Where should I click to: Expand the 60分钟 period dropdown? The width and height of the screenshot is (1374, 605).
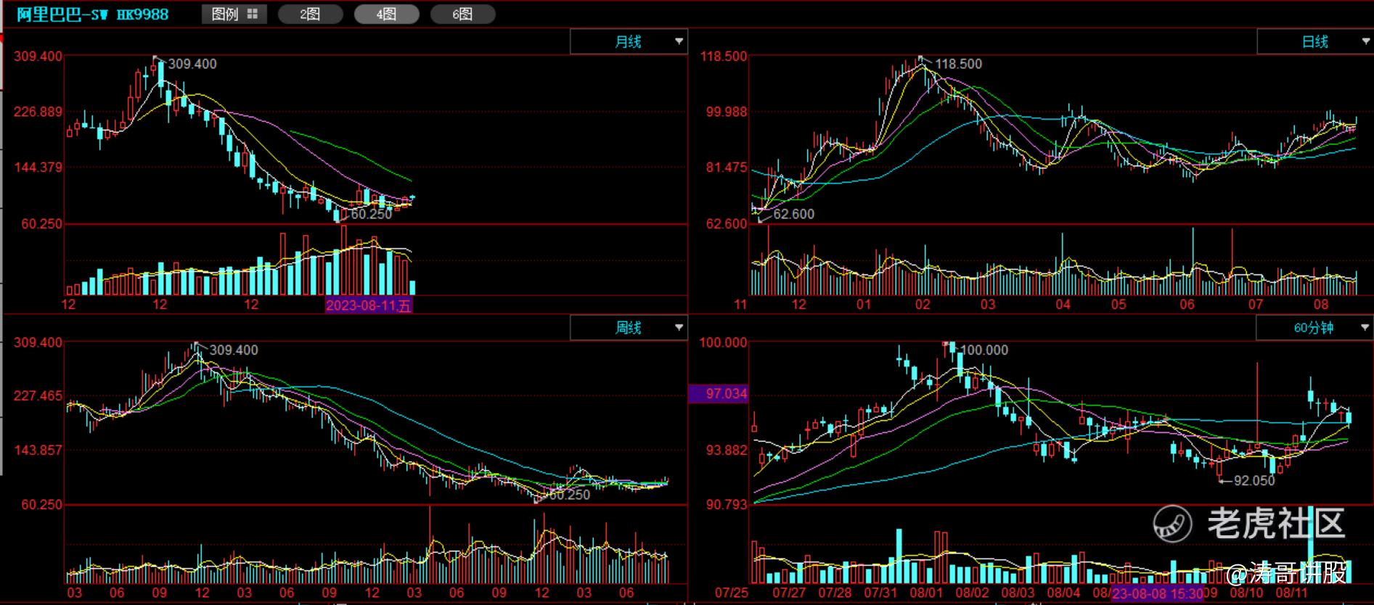pyautogui.click(x=1314, y=328)
